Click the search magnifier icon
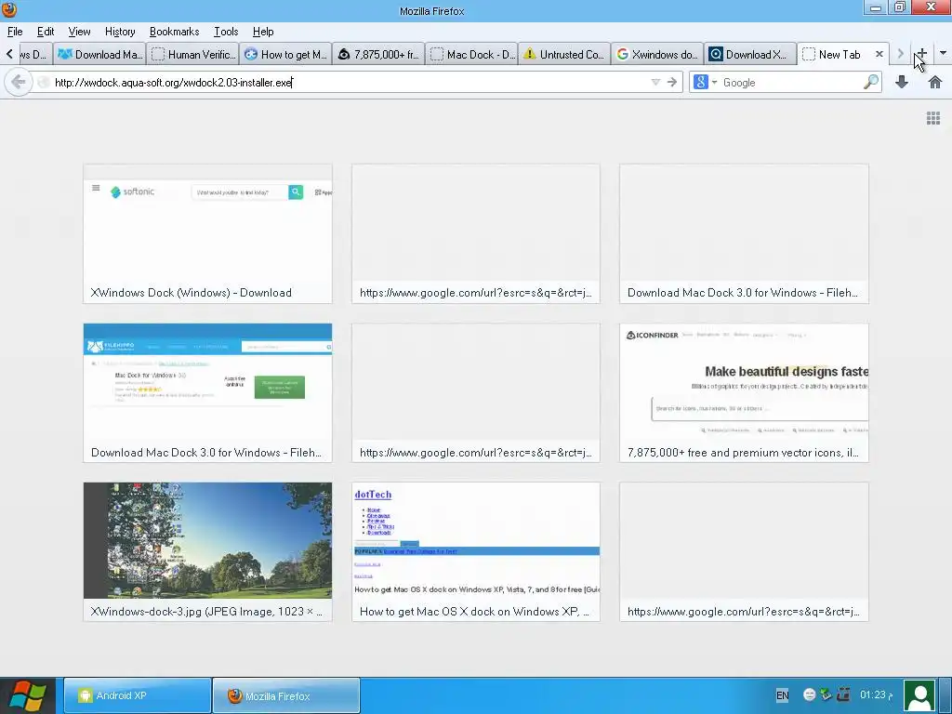The image size is (952, 714). tap(870, 82)
